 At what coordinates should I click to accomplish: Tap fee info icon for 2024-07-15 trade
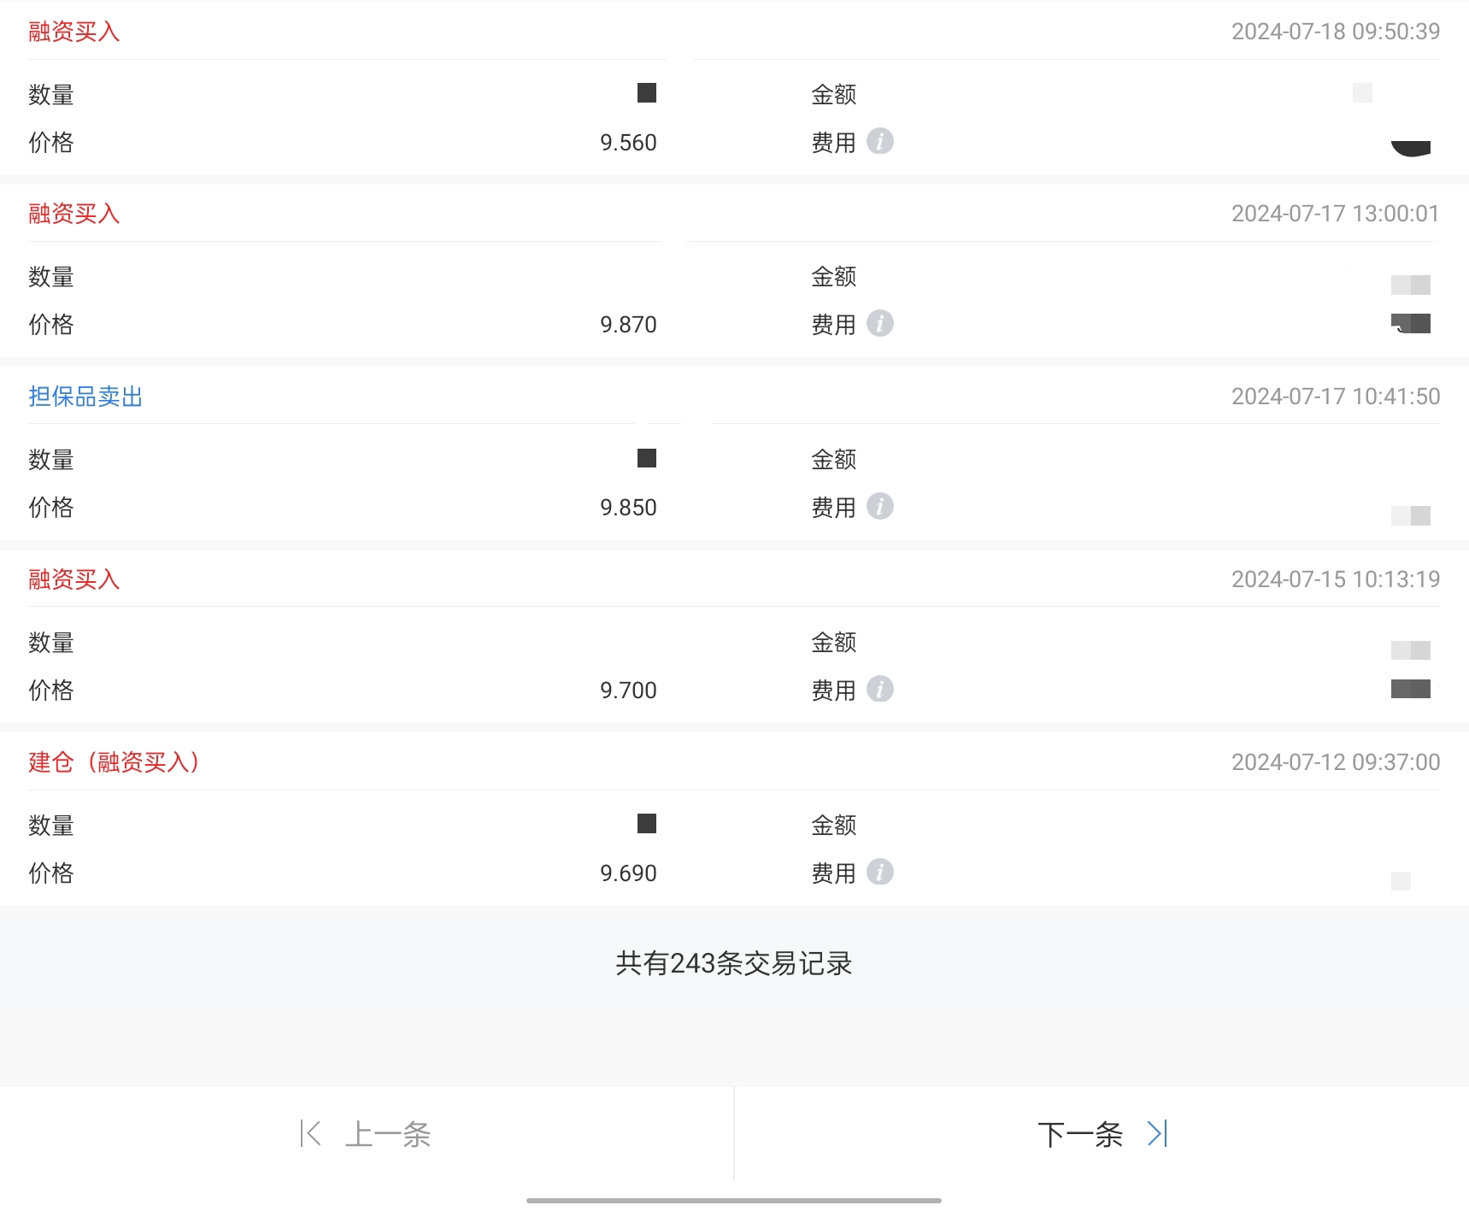pyautogui.click(x=879, y=690)
